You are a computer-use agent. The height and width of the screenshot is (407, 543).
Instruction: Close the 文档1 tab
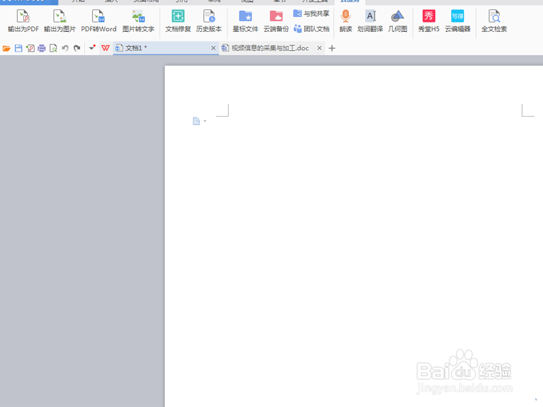pos(213,48)
